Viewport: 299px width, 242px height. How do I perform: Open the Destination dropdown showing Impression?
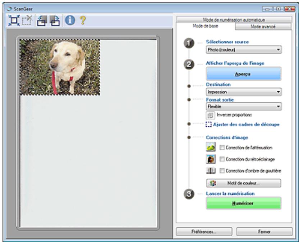point(244,92)
